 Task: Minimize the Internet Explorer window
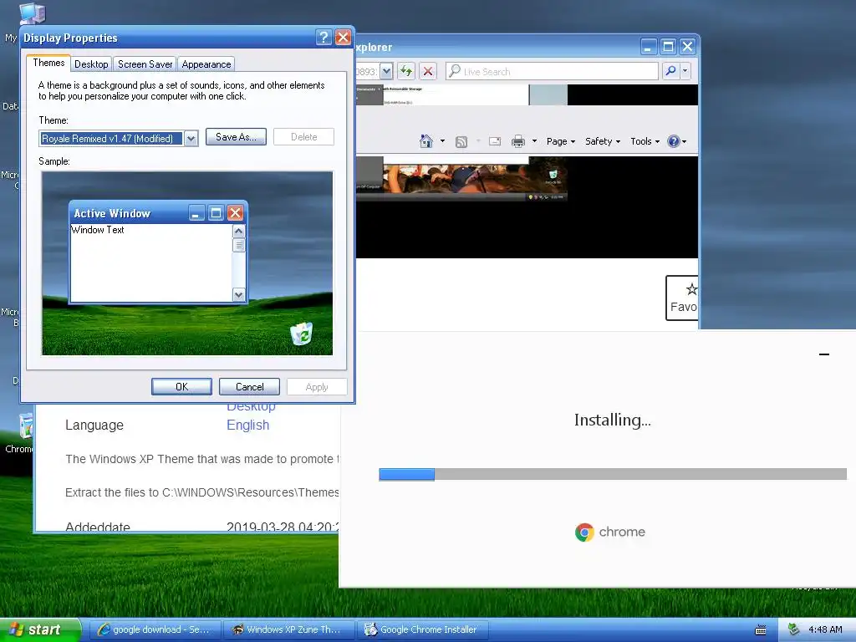648,47
